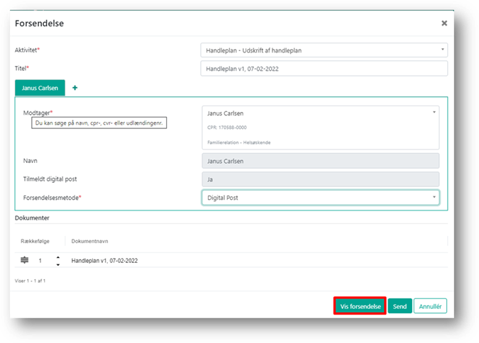Select the Handleplan v1, 07-02-2022 document row
The height and width of the screenshot is (343, 479).
104,261
